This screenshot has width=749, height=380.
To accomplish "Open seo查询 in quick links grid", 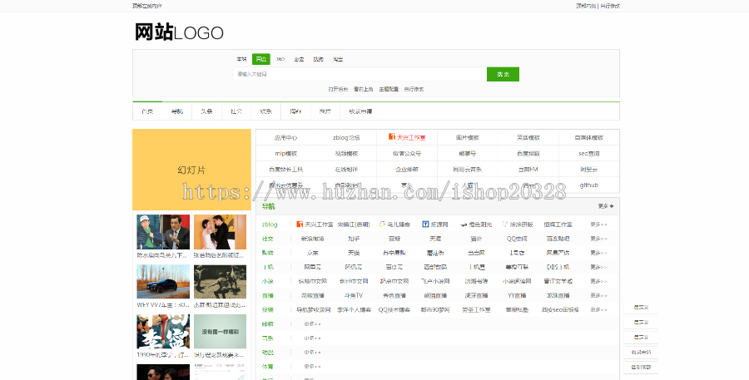I will click(588, 154).
